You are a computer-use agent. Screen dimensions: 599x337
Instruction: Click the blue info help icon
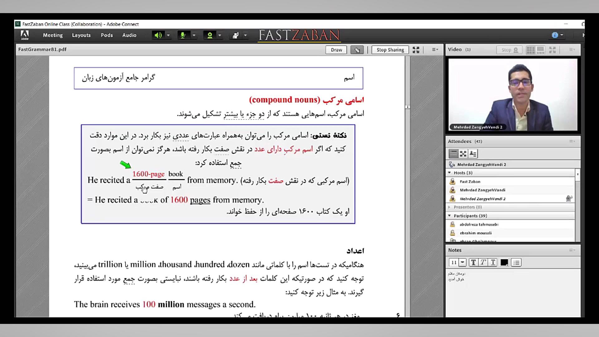point(555,35)
